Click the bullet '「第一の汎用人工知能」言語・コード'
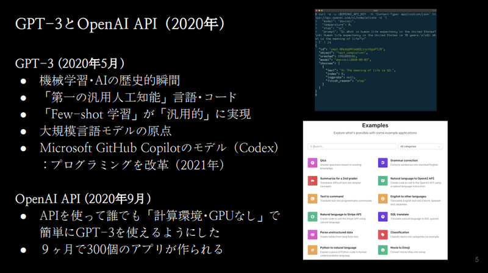 pyautogui.click(x=138, y=97)
